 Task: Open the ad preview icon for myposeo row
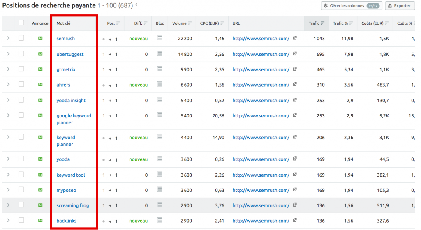(x=40, y=190)
